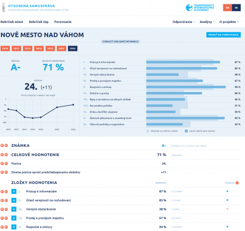Open the Transparency International Slovensko logo
Screen dimensions: 245x231
tap(200, 7)
